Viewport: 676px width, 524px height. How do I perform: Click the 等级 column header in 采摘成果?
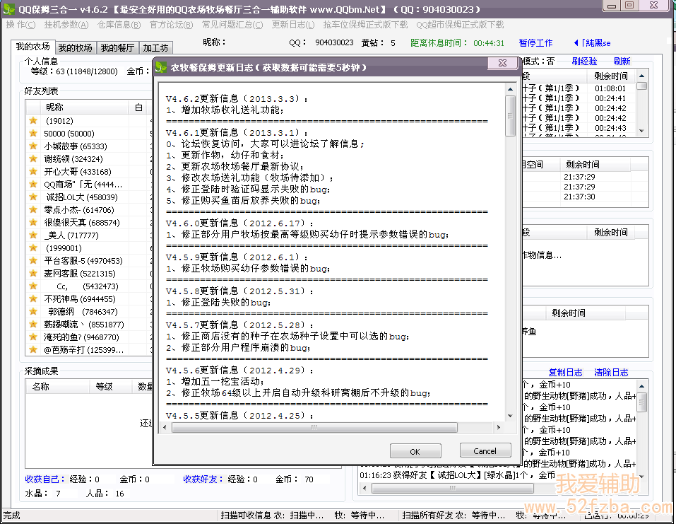(x=111, y=386)
